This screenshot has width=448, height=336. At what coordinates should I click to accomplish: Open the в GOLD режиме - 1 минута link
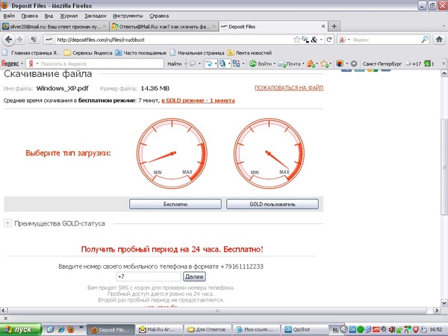(198, 100)
